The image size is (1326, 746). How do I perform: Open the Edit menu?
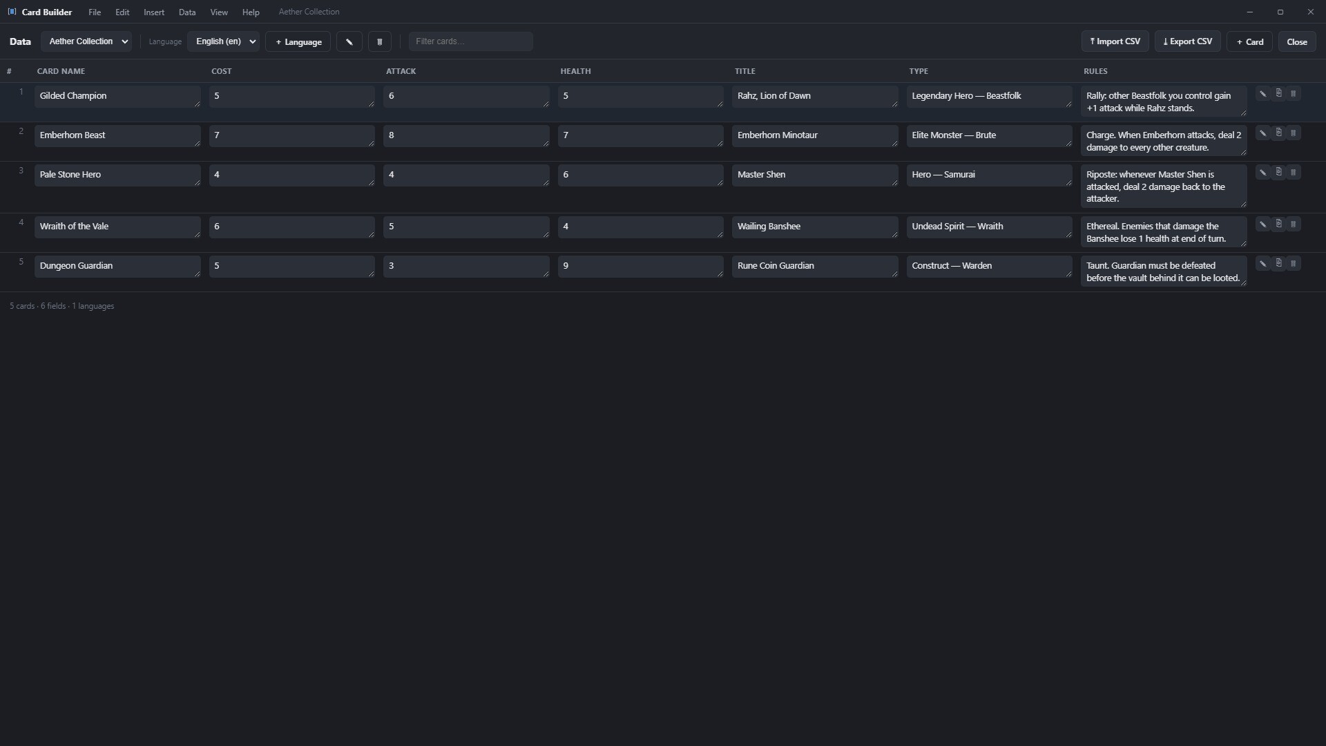pos(122,12)
